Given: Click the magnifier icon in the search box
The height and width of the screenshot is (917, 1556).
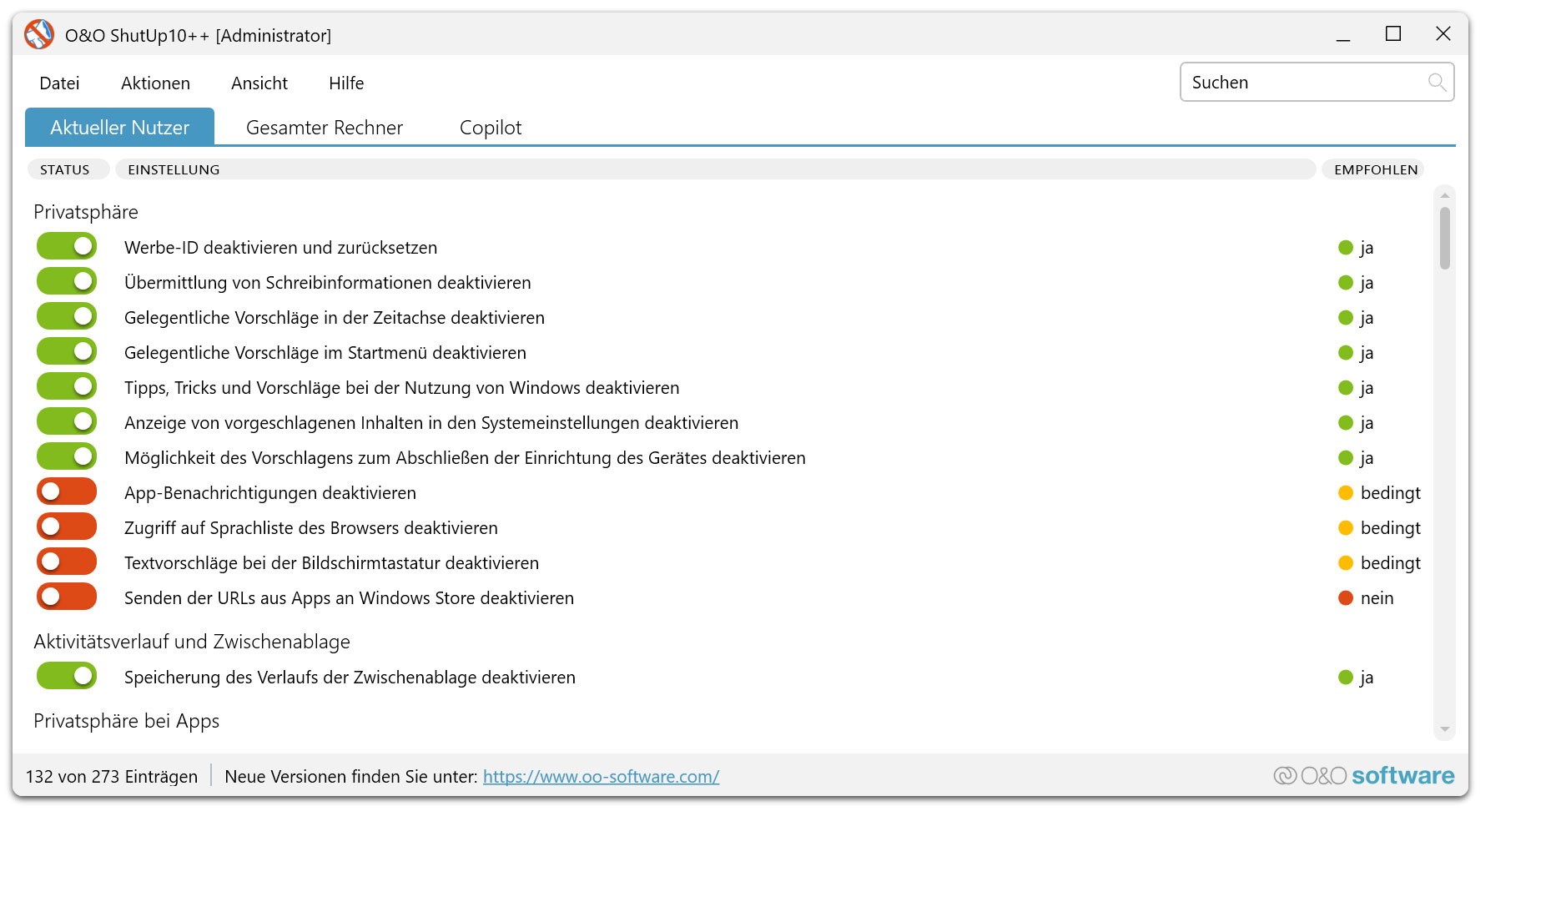Looking at the screenshot, I should click(x=1438, y=82).
